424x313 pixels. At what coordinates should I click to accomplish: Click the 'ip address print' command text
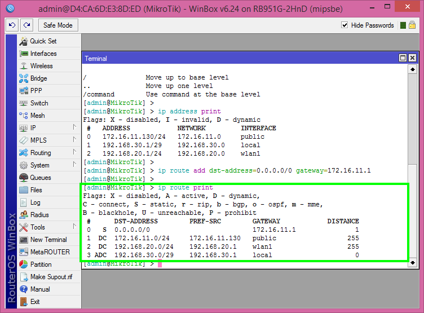[189, 111]
